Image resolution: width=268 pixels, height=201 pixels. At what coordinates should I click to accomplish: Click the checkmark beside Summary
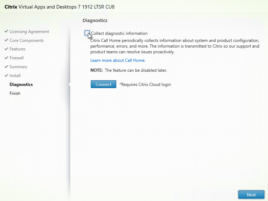tap(6, 66)
